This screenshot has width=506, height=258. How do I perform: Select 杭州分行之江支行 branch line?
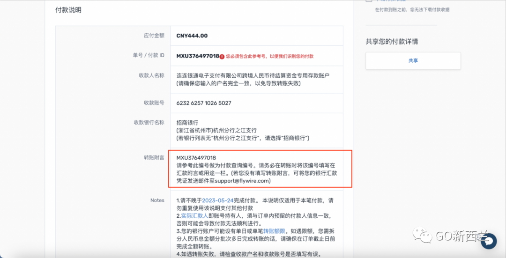216,131
